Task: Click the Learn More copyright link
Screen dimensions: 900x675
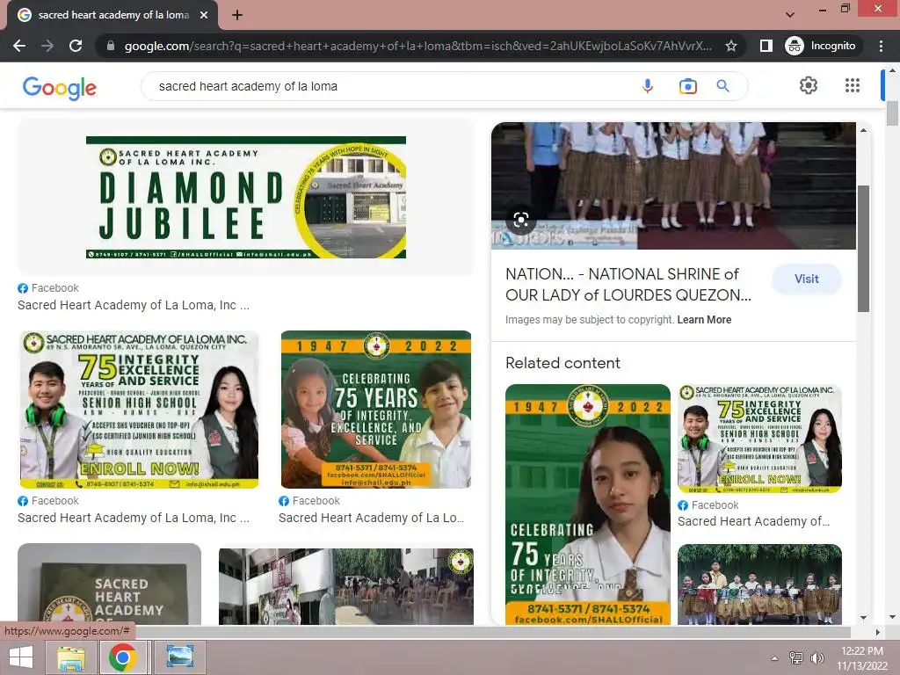Action: pos(704,320)
